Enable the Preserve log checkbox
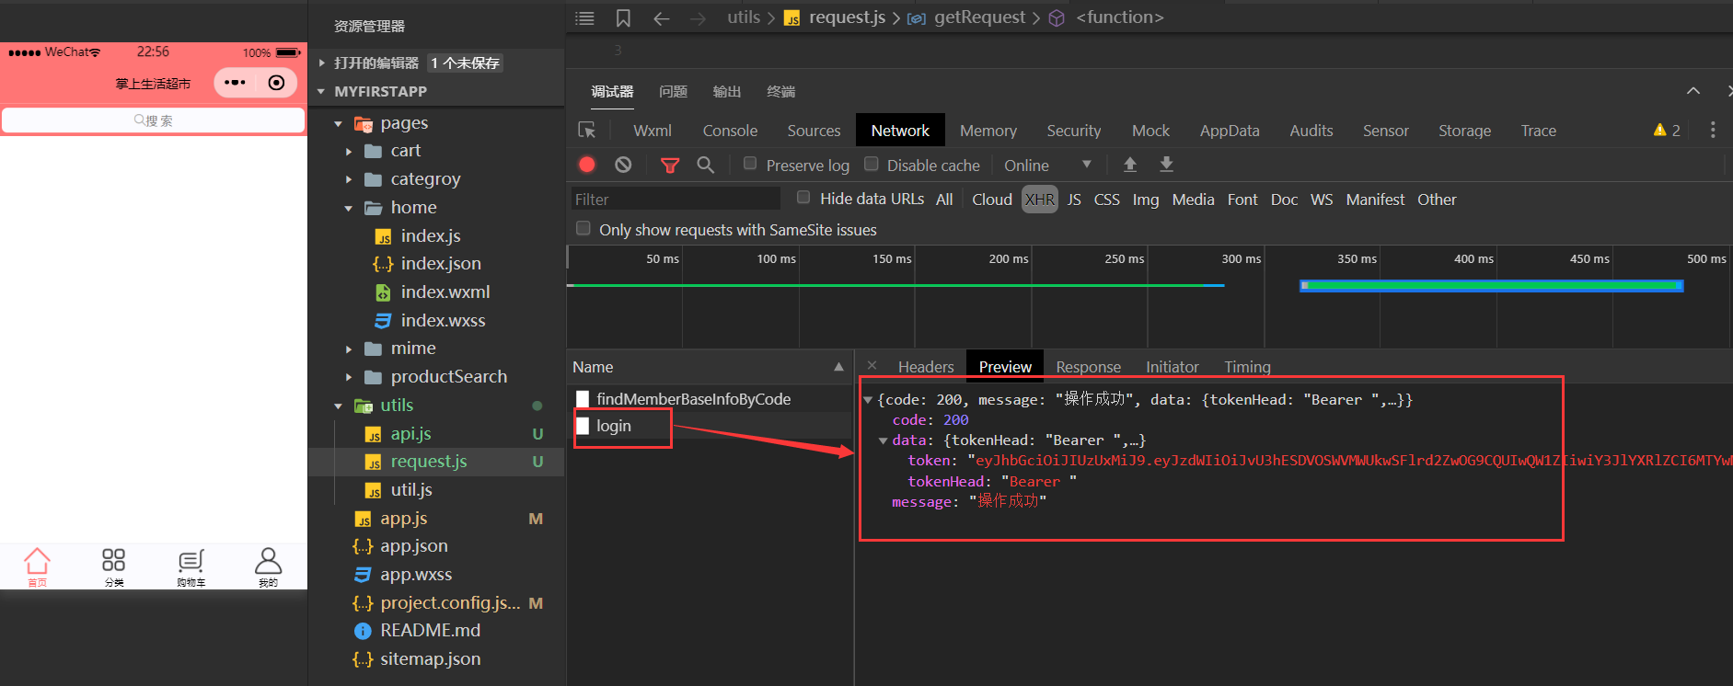 [750, 164]
